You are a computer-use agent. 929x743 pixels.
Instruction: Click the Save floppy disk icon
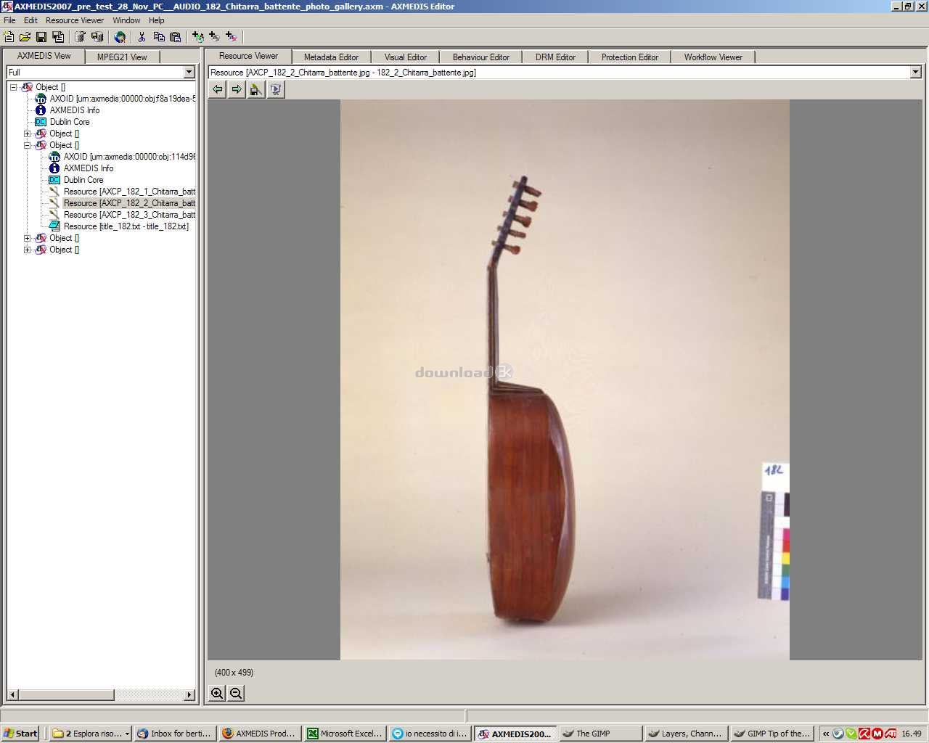(x=41, y=37)
